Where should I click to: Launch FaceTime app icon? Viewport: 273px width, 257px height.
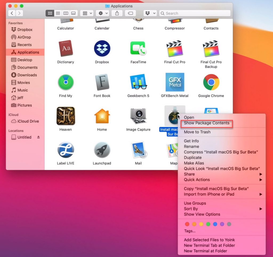click(138, 49)
